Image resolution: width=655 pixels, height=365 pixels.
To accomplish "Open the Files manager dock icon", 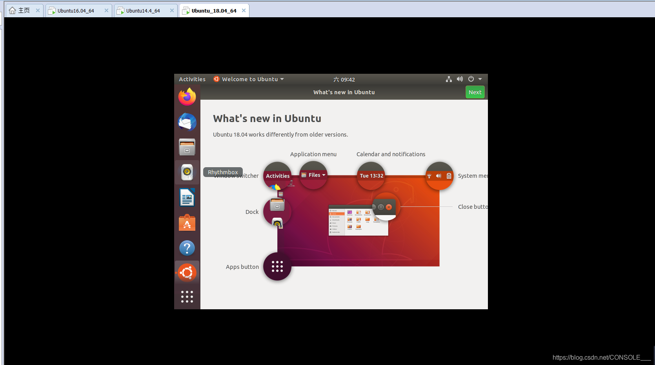I will click(187, 147).
